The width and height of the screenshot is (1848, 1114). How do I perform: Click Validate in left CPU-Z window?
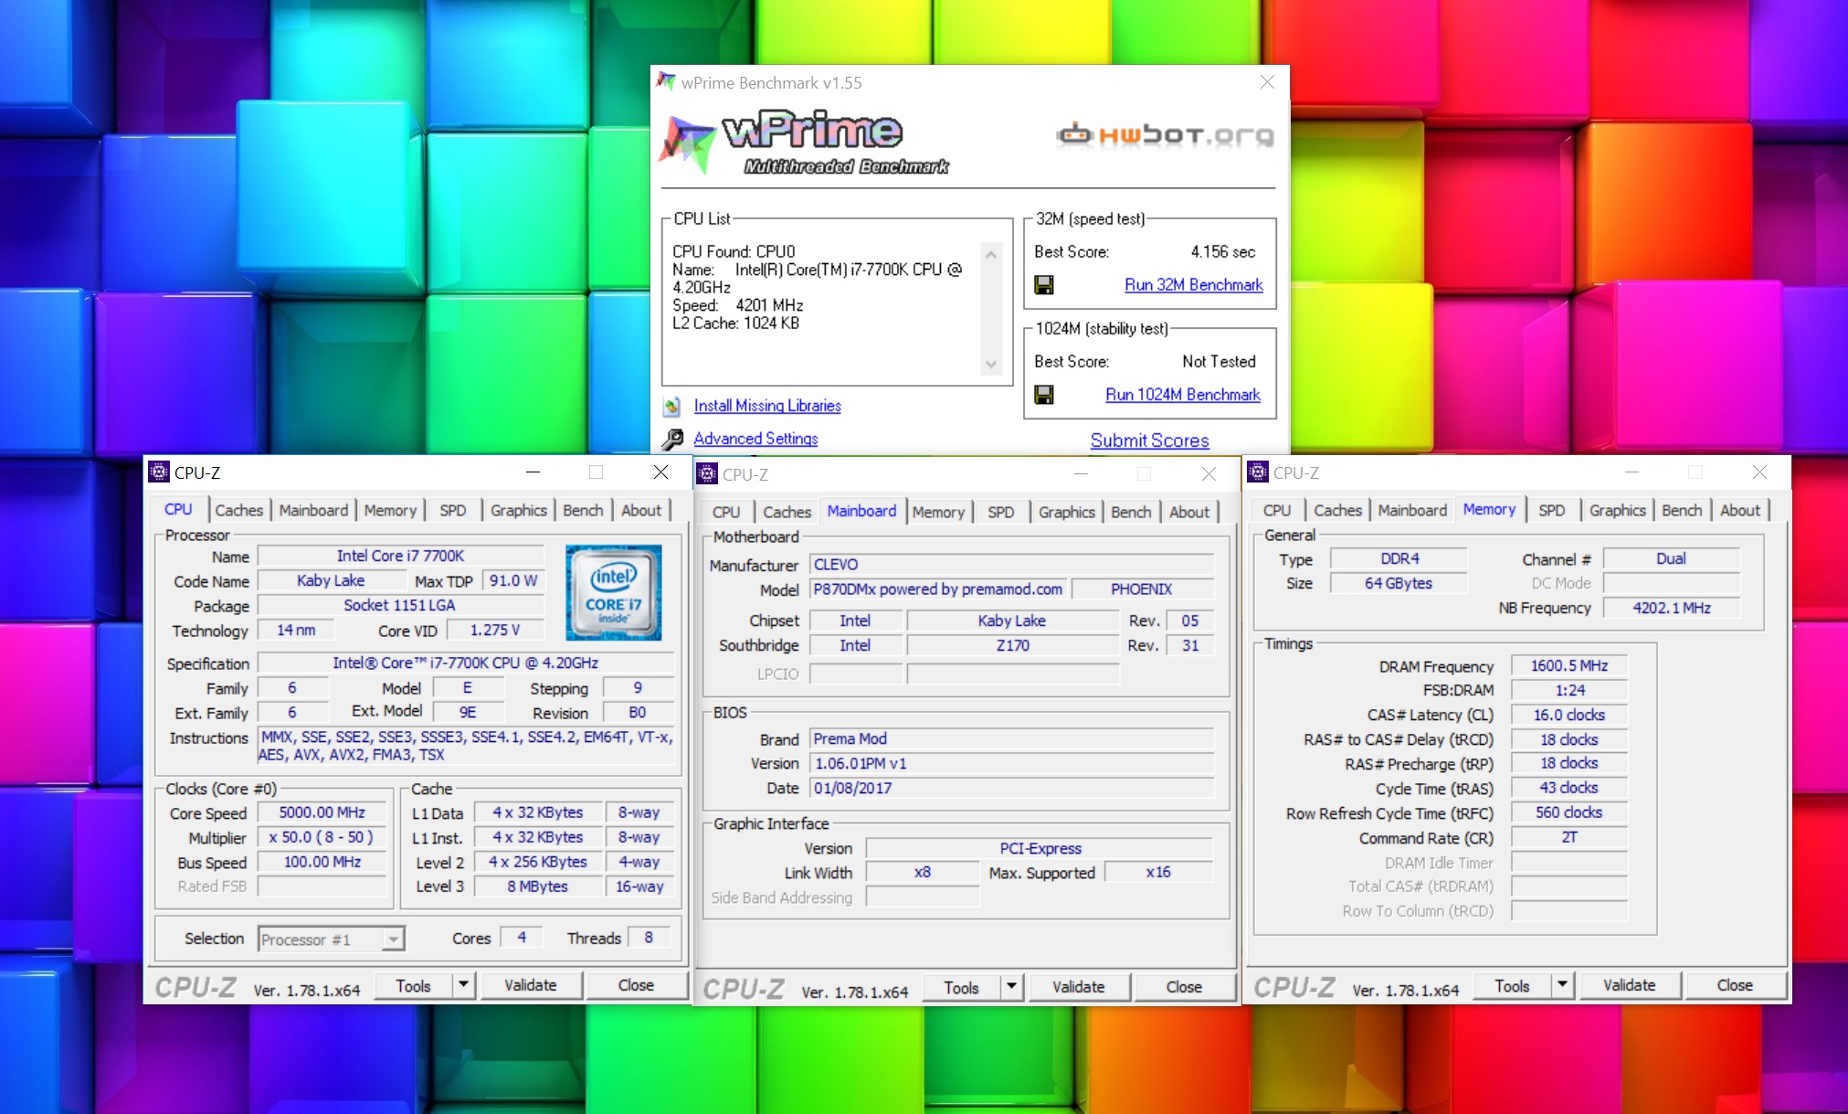point(530,985)
